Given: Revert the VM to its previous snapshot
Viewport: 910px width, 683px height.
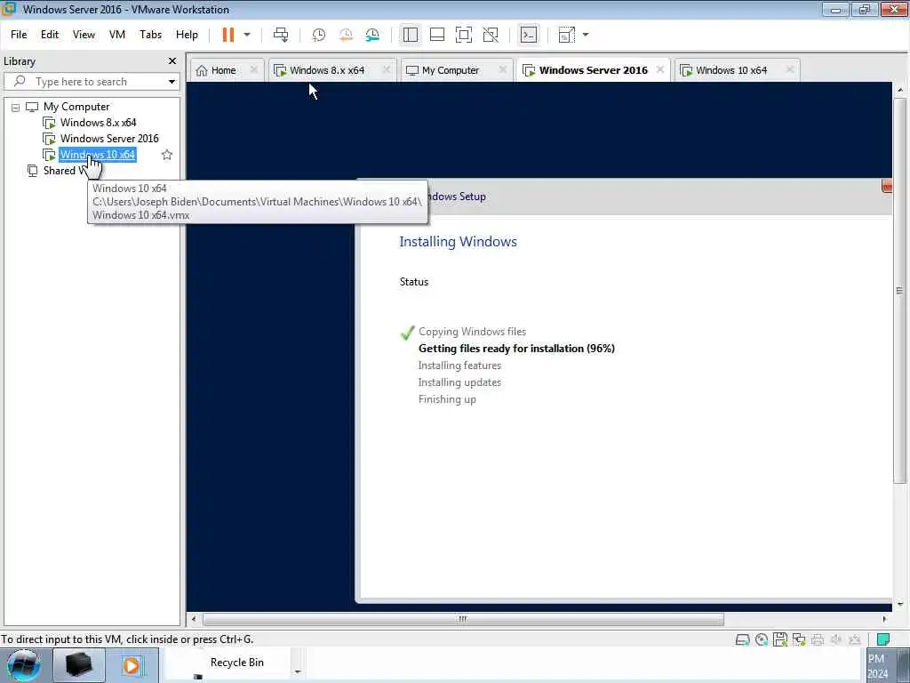Looking at the screenshot, I should (x=346, y=35).
